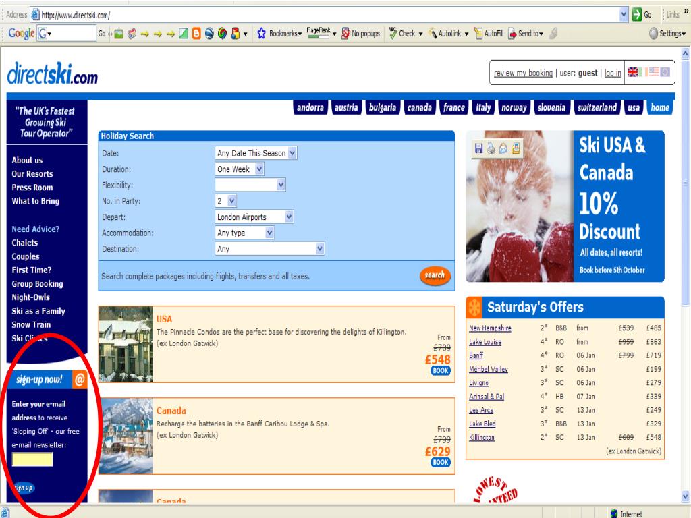691x518 pixels.
Task: Click the USA Pinnacle Condos thumbnail
Action: (126, 344)
